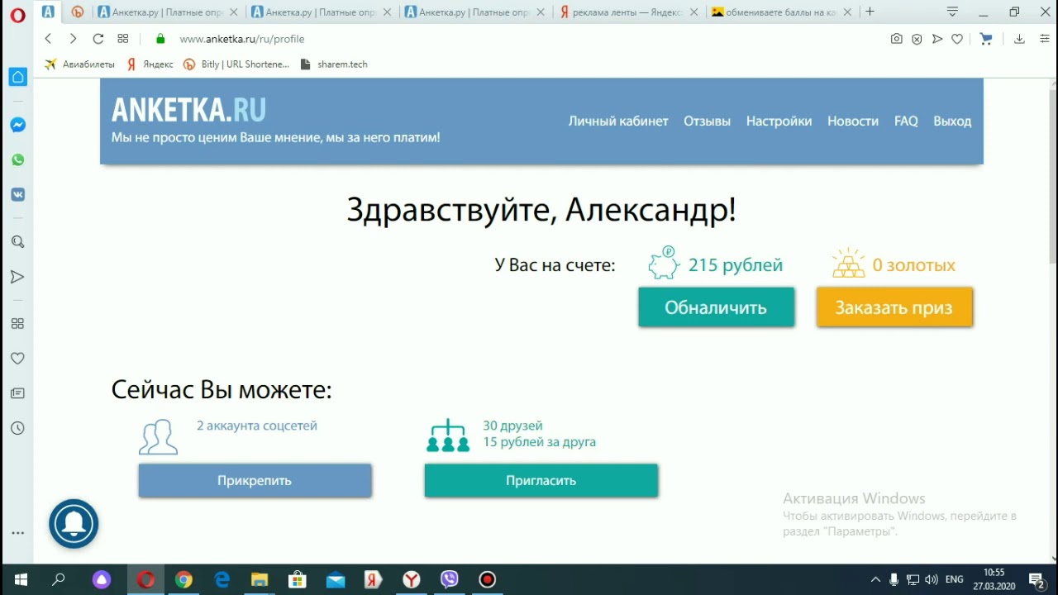The width and height of the screenshot is (1058, 595).
Task: Show hidden tray icons chevron
Action: [x=875, y=579]
